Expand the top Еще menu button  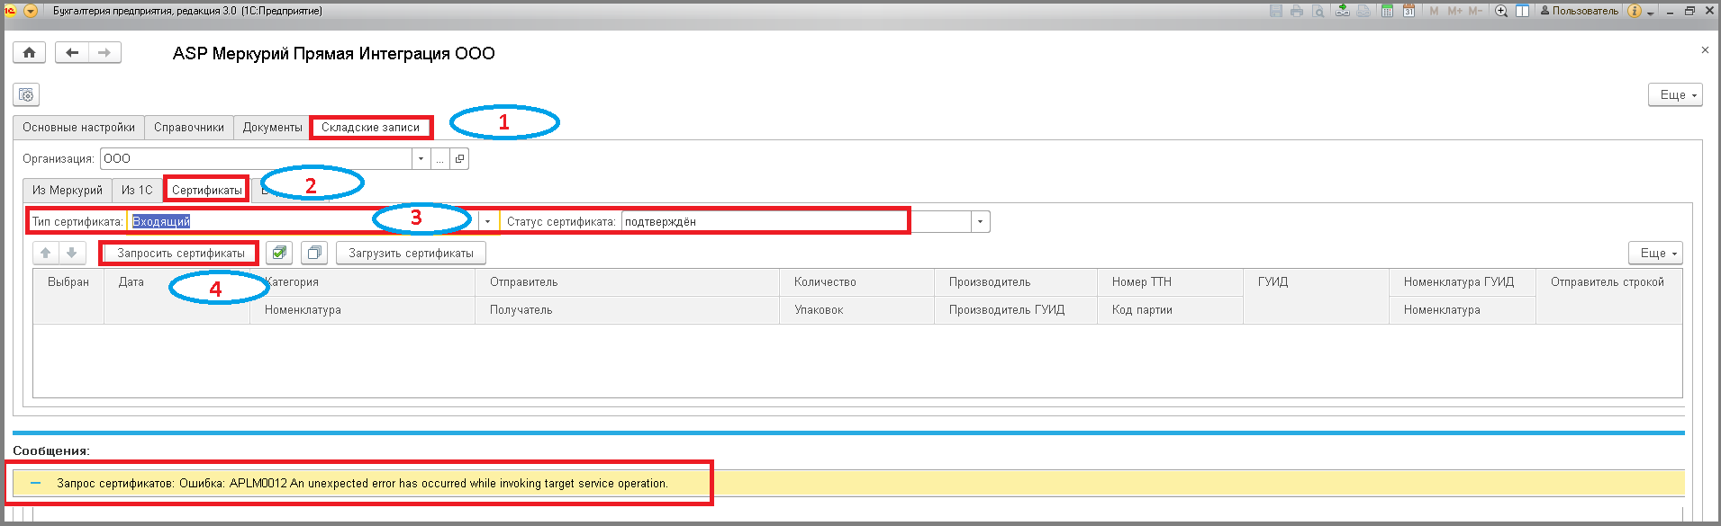click(1676, 94)
